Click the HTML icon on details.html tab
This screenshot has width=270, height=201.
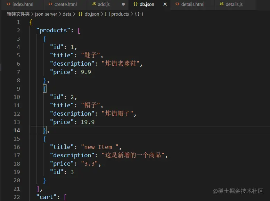pos(177,4)
